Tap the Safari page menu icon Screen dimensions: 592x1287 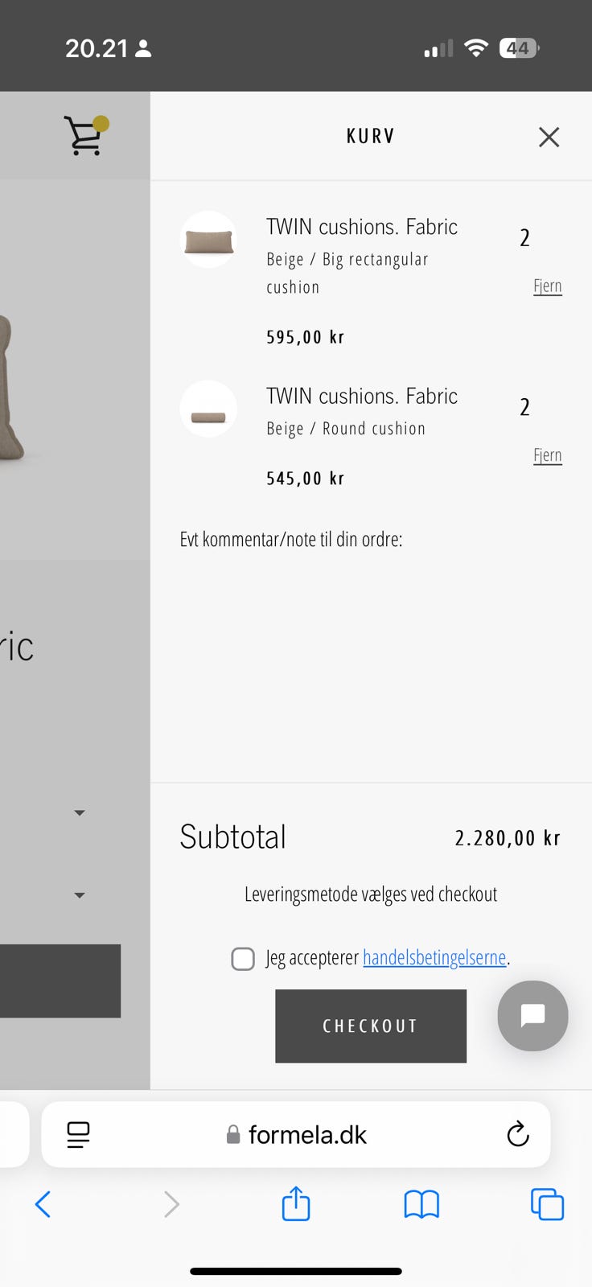click(78, 1134)
